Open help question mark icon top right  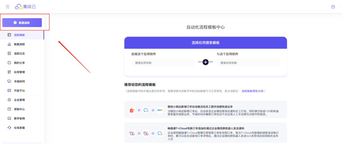(x=333, y=7)
